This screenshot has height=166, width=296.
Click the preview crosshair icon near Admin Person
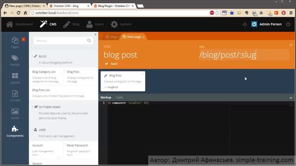pos(245,24)
